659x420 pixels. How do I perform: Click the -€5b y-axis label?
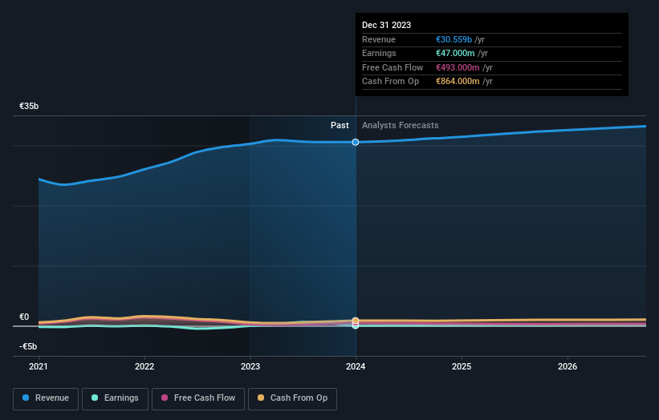(x=28, y=346)
